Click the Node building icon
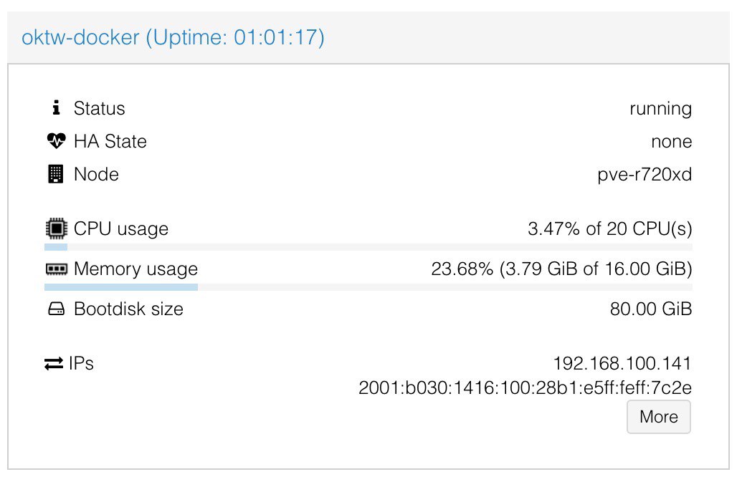Viewport: 737px width, 477px height. click(55, 174)
